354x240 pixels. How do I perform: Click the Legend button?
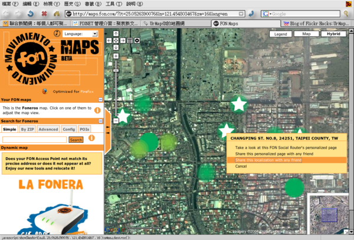pyautogui.click(x=281, y=34)
